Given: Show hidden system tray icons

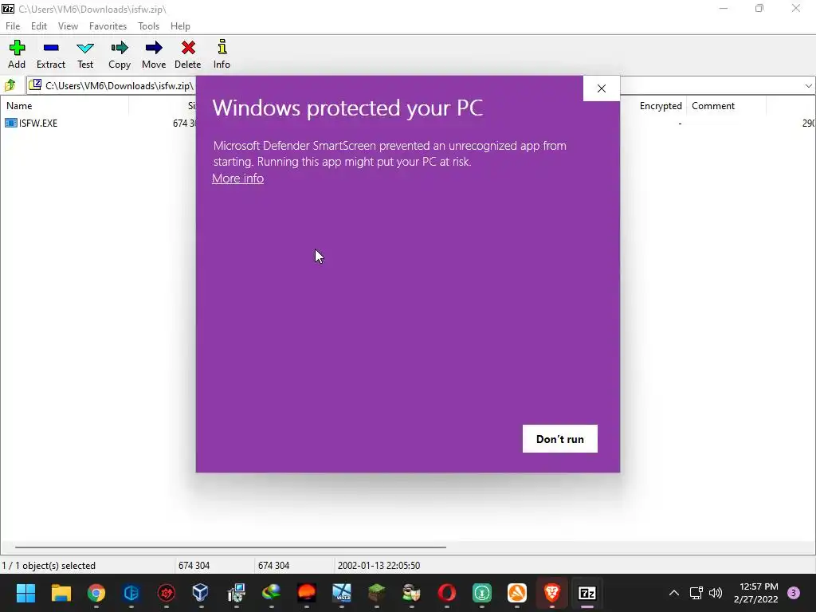Looking at the screenshot, I should pyautogui.click(x=674, y=593).
